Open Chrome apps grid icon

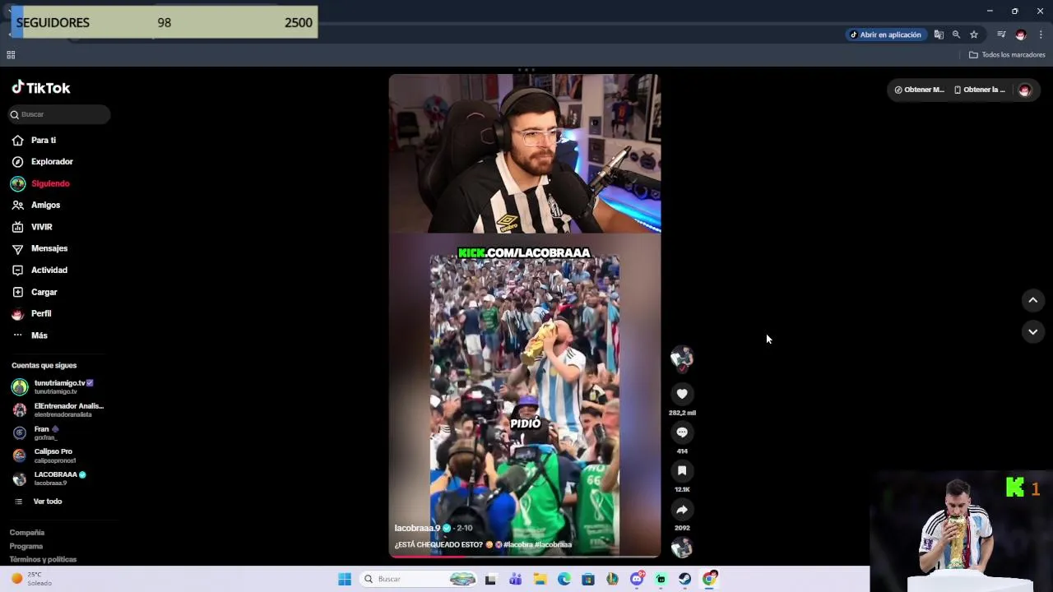pyautogui.click(x=11, y=55)
